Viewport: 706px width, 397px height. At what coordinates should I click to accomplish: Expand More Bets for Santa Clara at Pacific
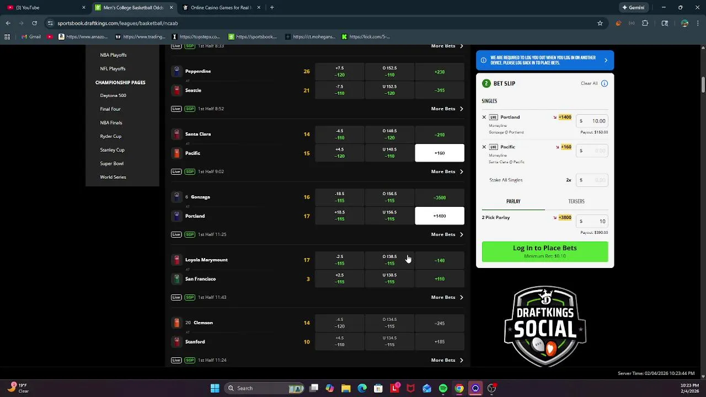tap(447, 171)
